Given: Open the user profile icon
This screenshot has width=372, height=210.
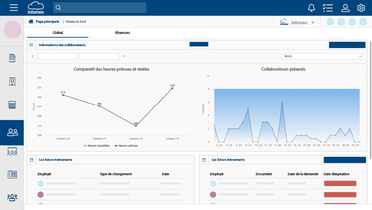Looking at the screenshot, I should (345, 8).
